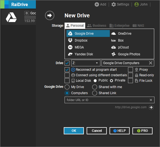
Task: Select Shared with me radio button
Action: [x=95, y=87]
